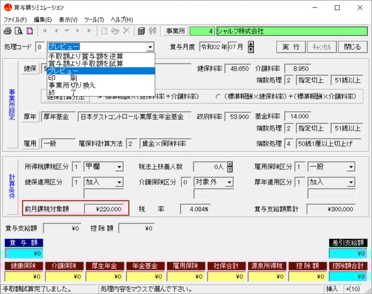Click the app icon in title bar

click(x=8, y=8)
